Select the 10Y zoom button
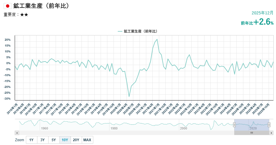 [65, 140]
